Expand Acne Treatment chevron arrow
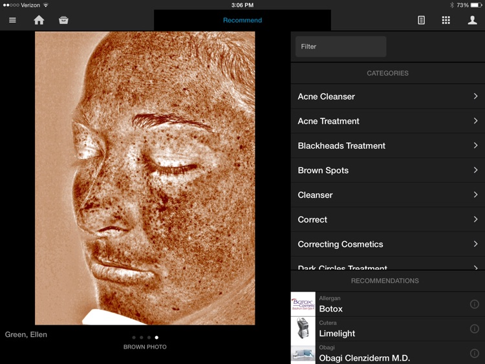 click(475, 121)
